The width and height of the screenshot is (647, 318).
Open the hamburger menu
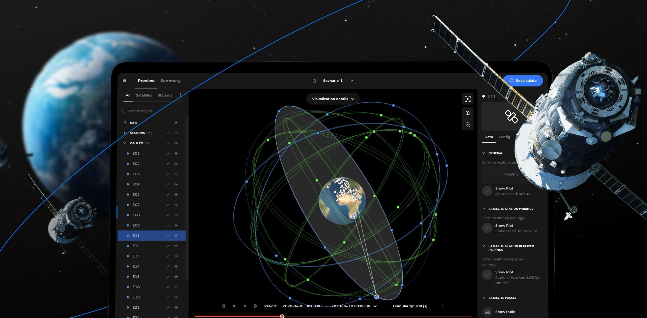tap(125, 80)
